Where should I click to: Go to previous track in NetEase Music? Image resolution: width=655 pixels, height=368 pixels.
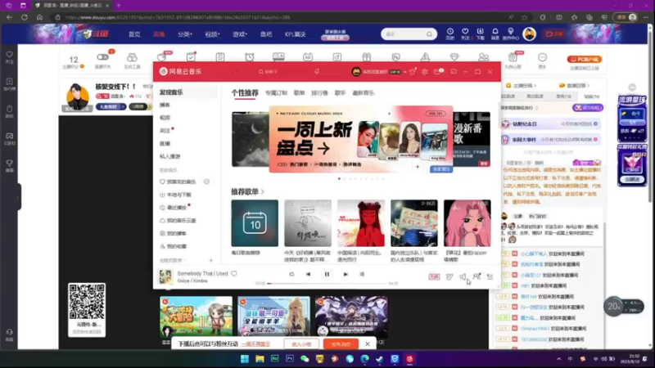coord(309,274)
